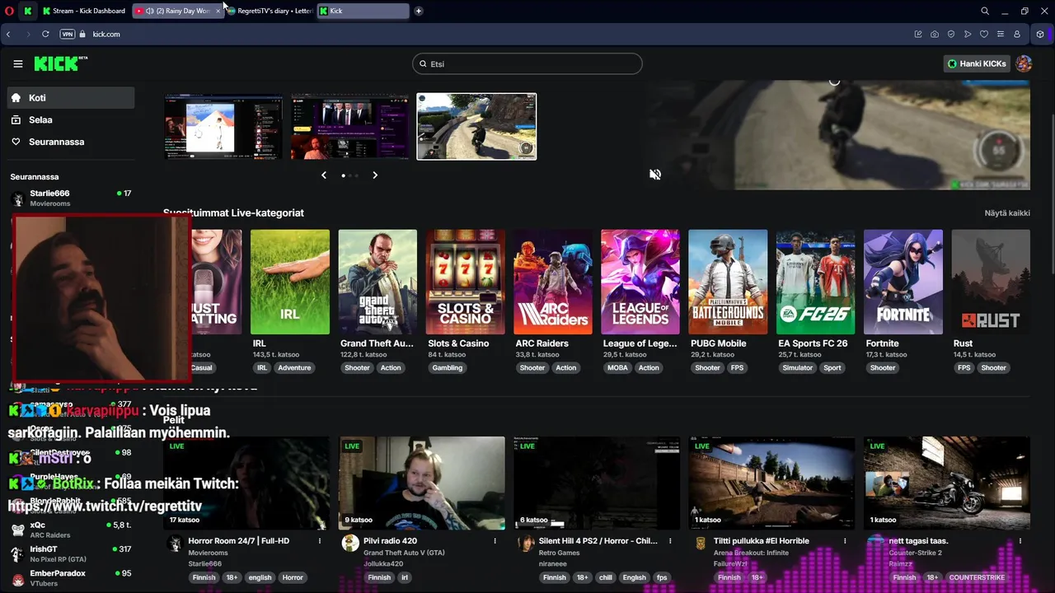Open the hamburger sidebar menu

coord(18,63)
